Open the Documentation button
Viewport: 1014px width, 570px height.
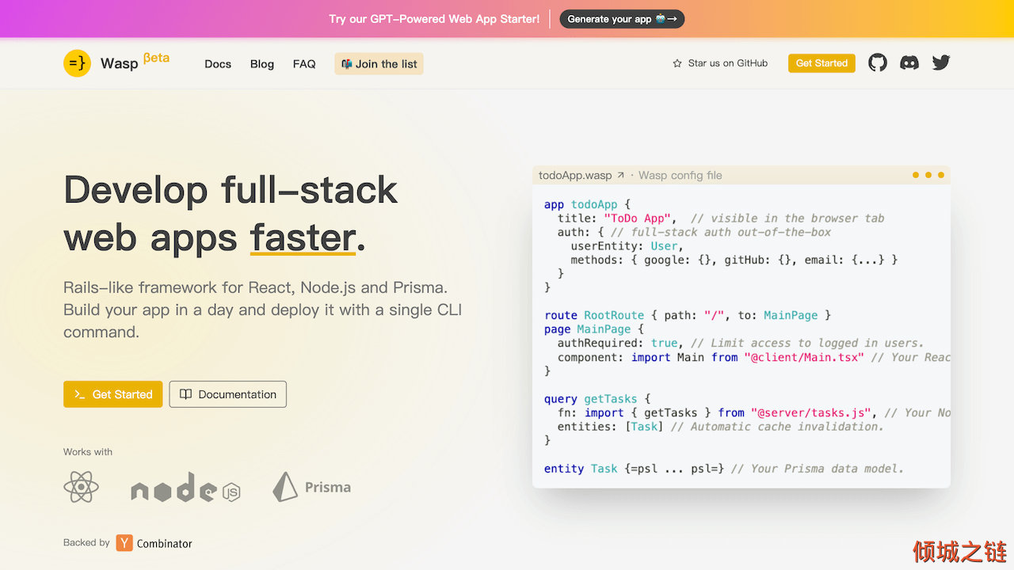[228, 394]
